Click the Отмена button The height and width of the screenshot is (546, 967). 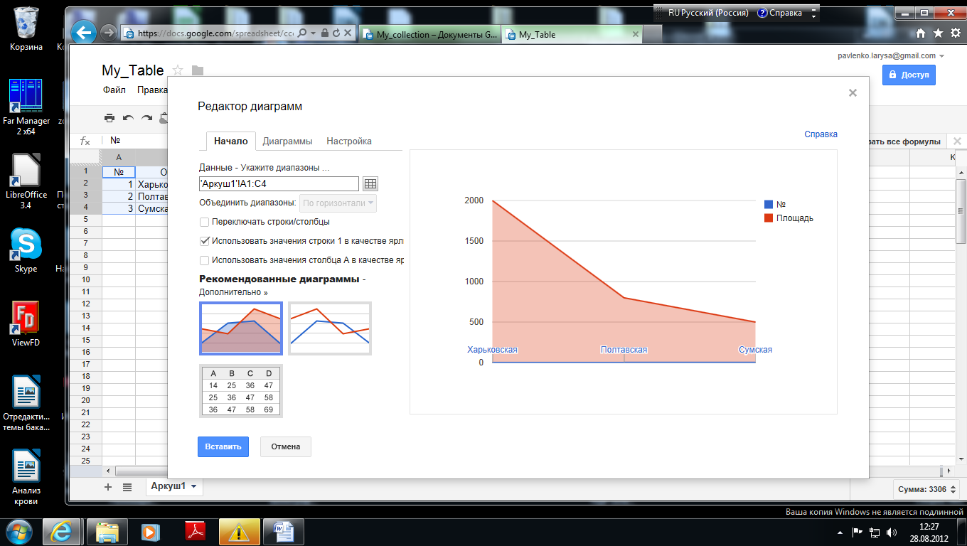tap(286, 446)
